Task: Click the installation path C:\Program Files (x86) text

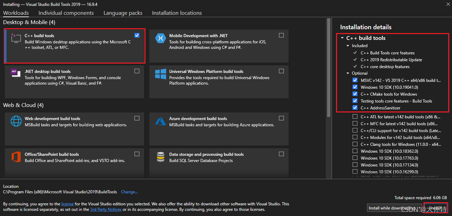Action: pos(60,192)
